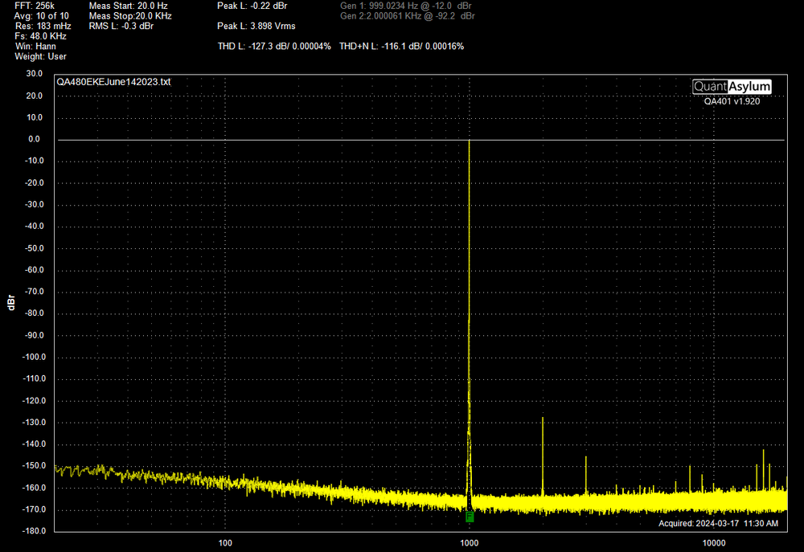Click the Res: 183 mHz readout
The image size is (804, 552).
point(43,27)
